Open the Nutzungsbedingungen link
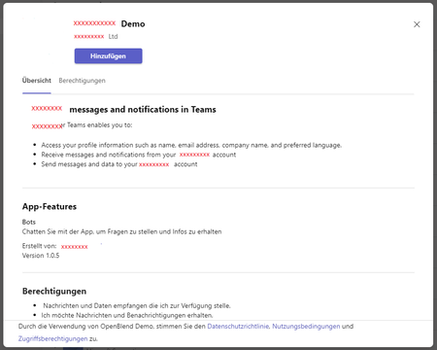Screen dimensions: 437x350 pos(306,327)
